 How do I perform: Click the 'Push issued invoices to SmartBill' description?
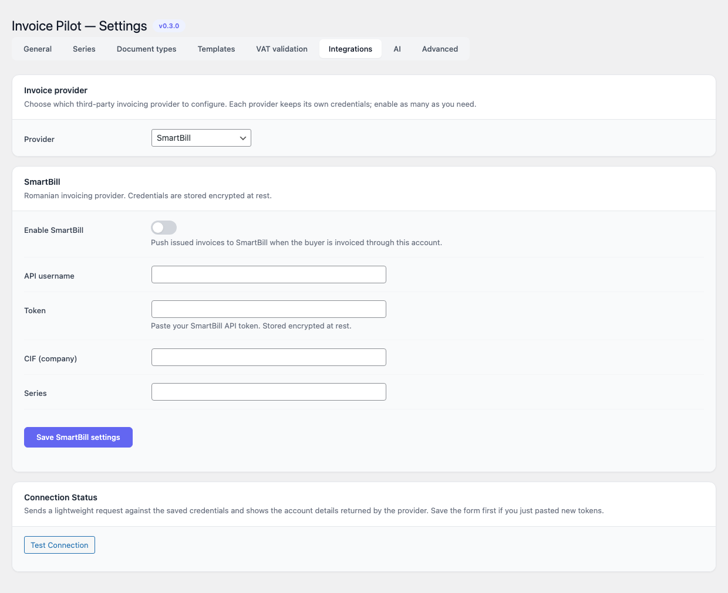click(x=296, y=242)
